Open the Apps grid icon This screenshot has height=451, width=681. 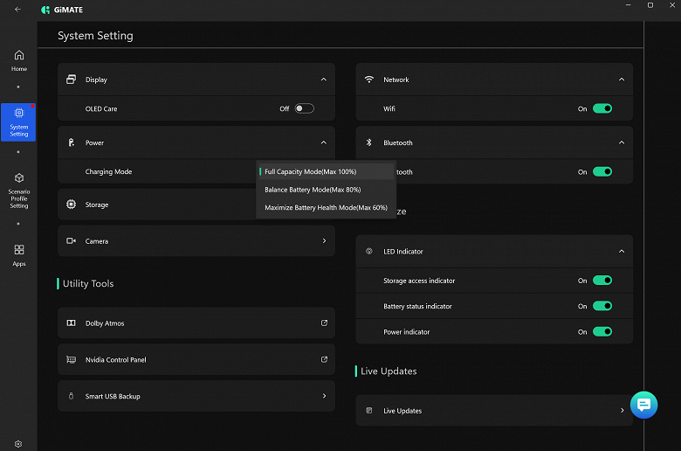click(x=18, y=254)
